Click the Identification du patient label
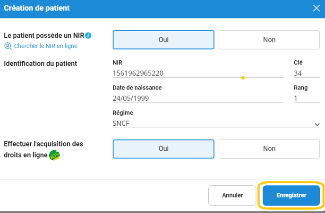Screen dimensions: 325x213 (40, 63)
